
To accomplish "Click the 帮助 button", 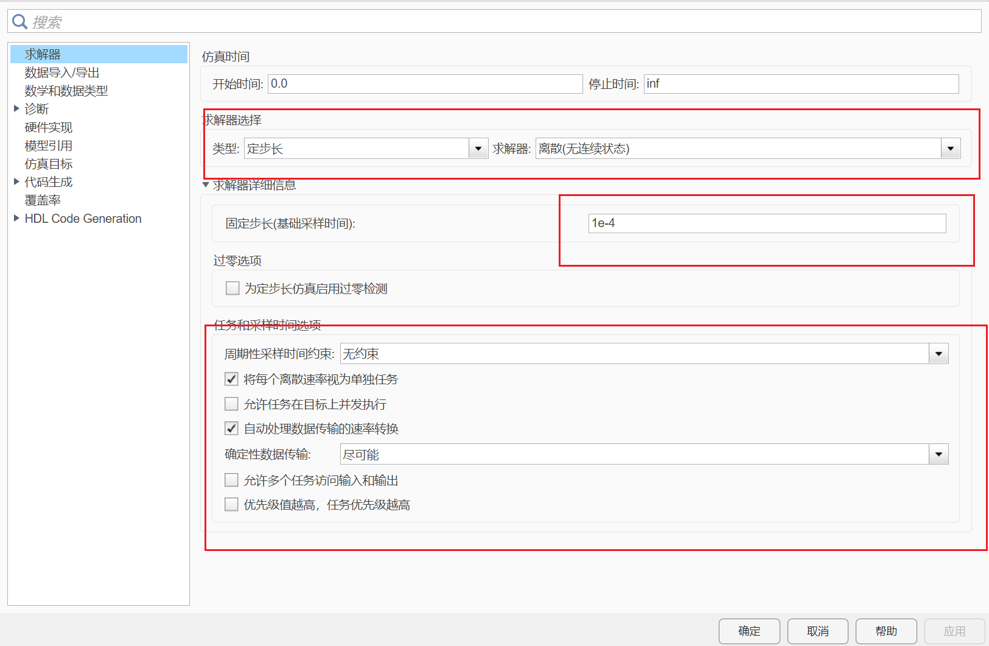I will [886, 631].
